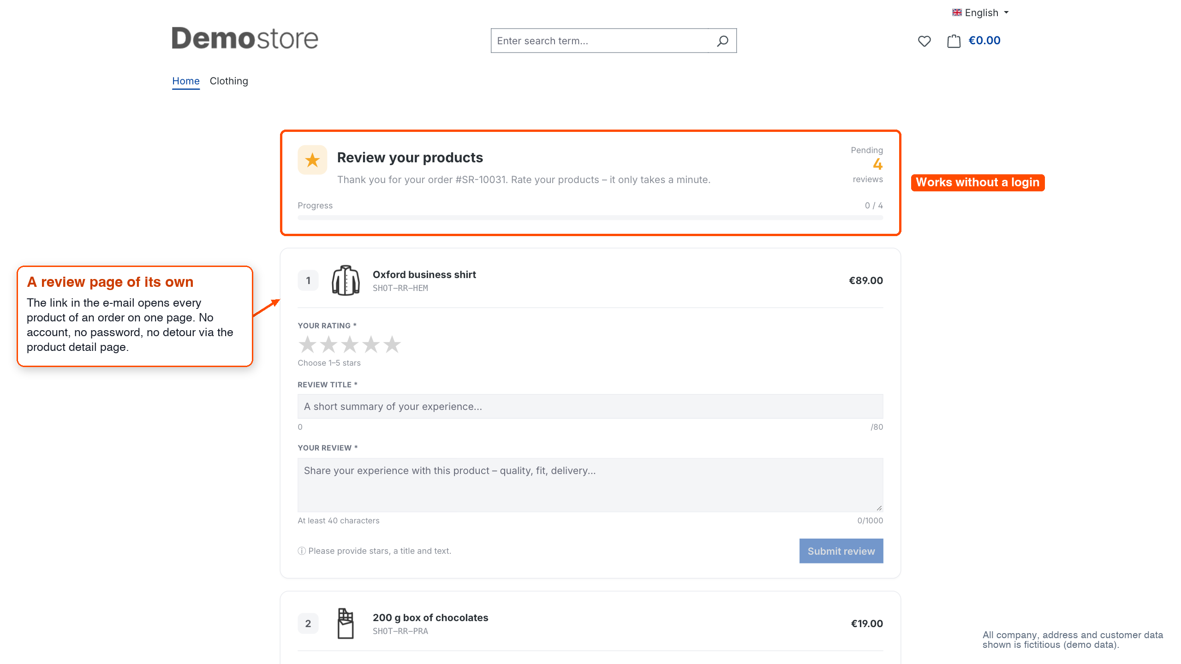Click the item number 1 badge
The image size is (1181, 664).
(x=308, y=280)
